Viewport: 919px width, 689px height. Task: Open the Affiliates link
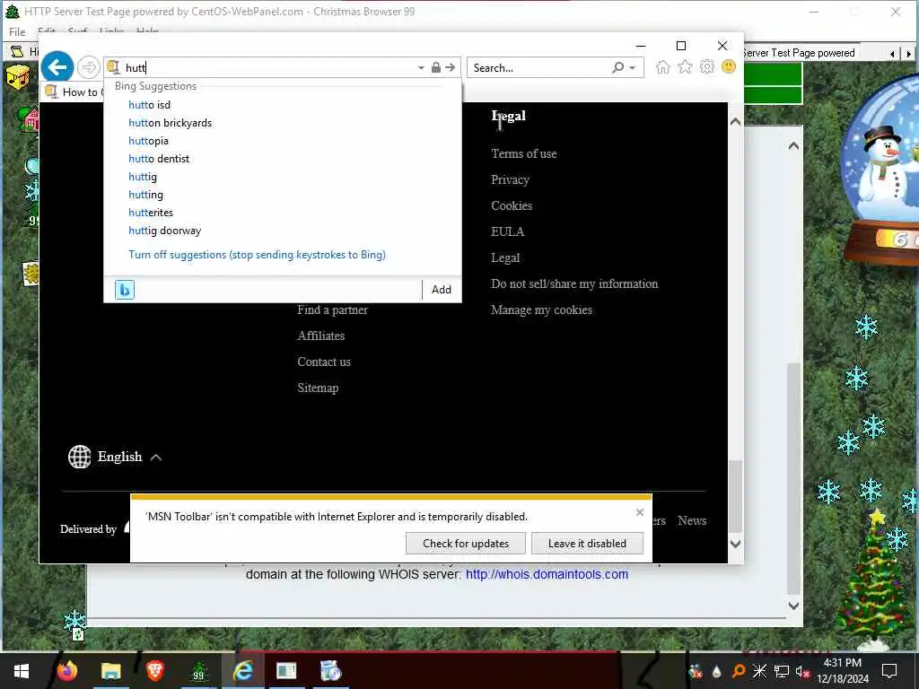(320, 336)
